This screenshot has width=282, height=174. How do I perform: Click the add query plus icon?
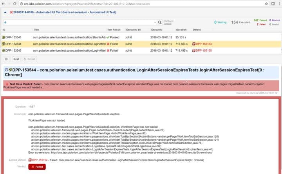point(5,22)
